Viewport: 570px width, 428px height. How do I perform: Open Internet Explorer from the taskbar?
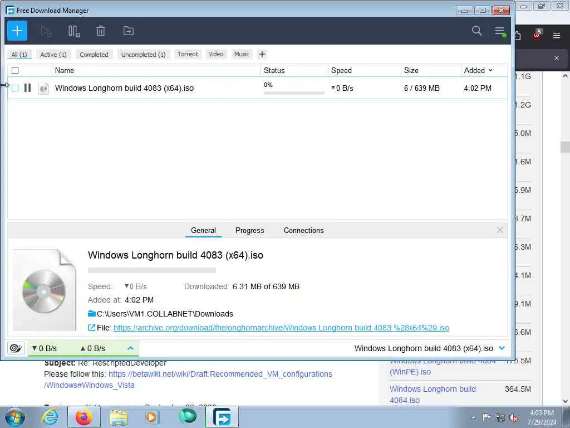(x=50, y=417)
